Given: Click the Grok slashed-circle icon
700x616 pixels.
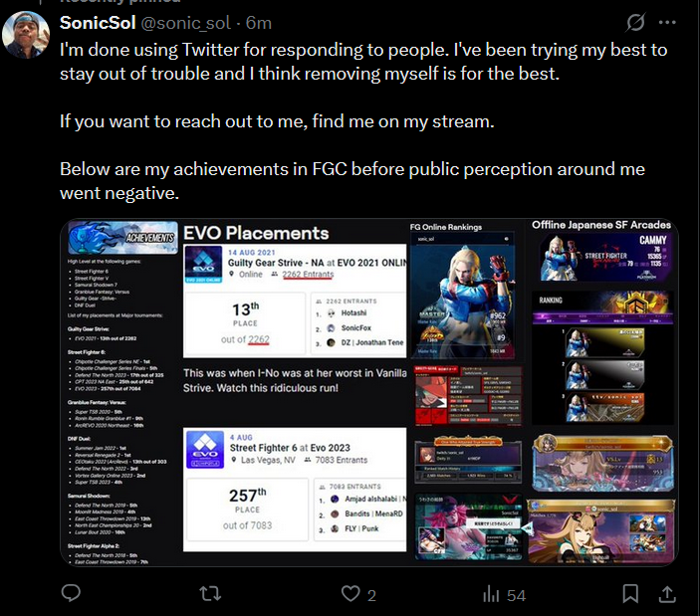Looking at the screenshot, I should click(635, 22).
